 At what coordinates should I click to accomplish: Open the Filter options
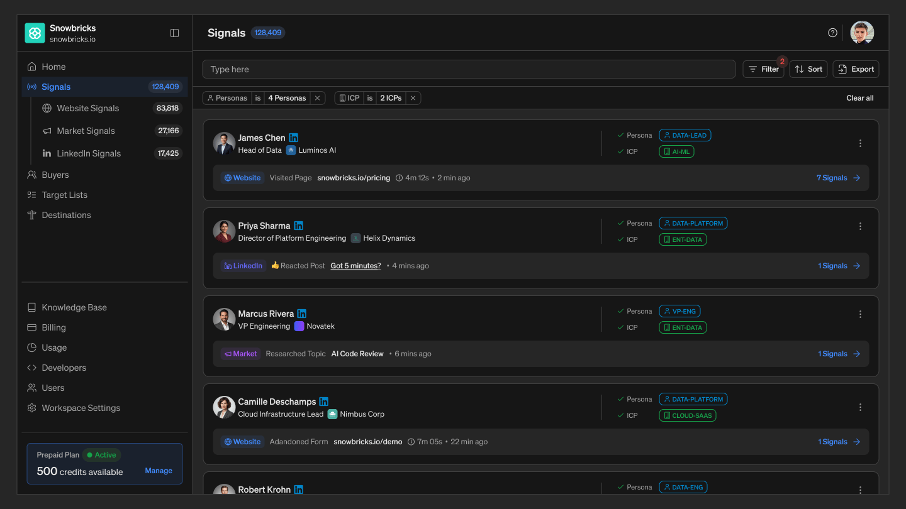pyautogui.click(x=763, y=69)
